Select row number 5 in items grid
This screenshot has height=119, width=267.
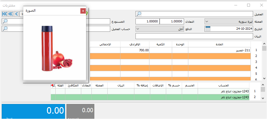tap(256, 74)
